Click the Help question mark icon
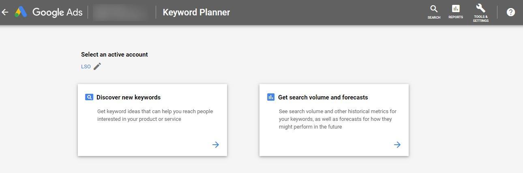This screenshot has width=523, height=173. click(x=511, y=12)
